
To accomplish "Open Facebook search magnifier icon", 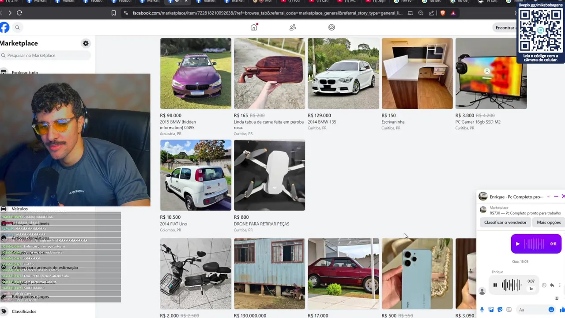I will [17, 27].
